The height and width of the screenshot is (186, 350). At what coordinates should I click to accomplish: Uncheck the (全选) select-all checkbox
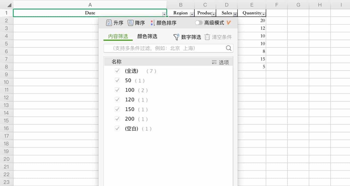(x=117, y=71)
